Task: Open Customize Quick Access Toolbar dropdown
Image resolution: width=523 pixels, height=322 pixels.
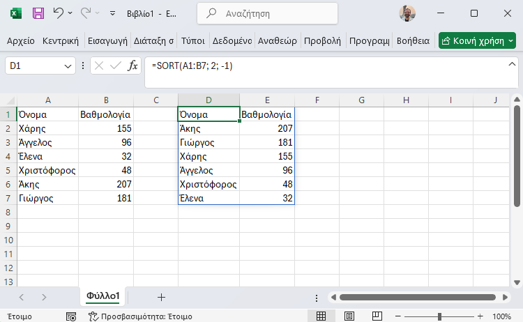Action: (113, 13)
